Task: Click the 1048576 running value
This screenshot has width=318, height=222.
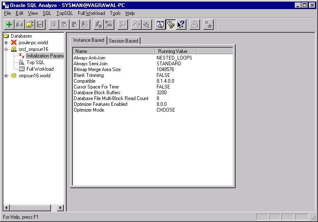Action: pos(165,69)
